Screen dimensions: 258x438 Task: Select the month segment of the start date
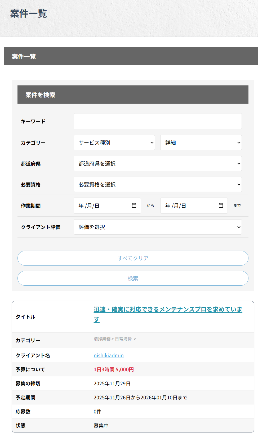[x=89, y=206]
